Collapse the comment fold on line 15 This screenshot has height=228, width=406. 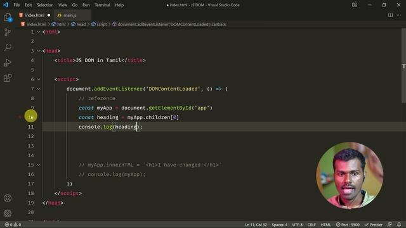tap(39, 165)
